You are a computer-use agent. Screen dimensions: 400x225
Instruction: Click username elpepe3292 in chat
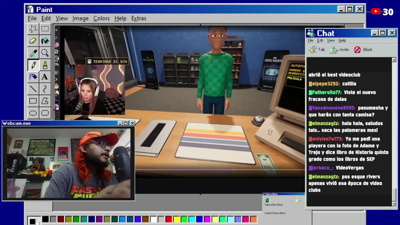pos(324,84)
